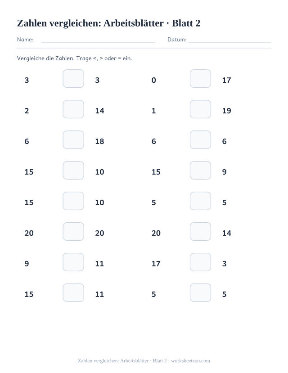Select the answer box between 3 and 3

73,78
